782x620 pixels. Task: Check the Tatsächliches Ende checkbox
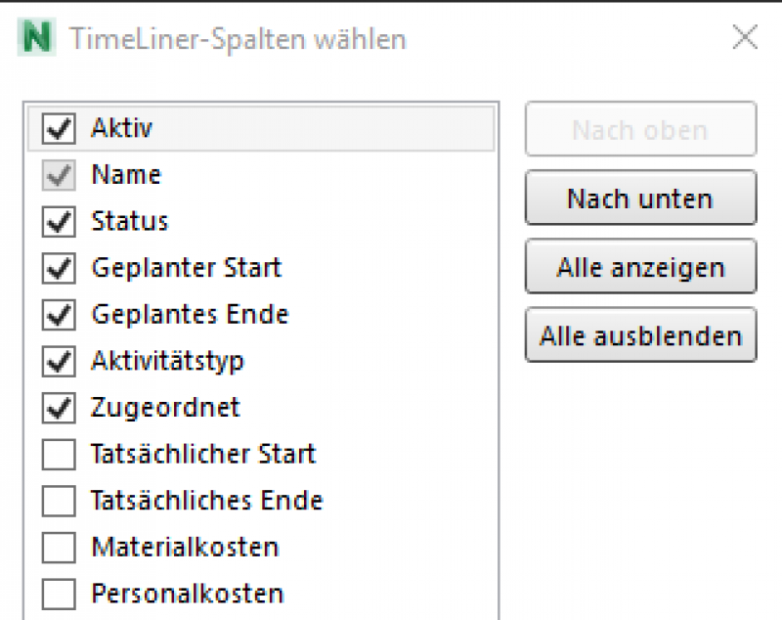(60, 502)
